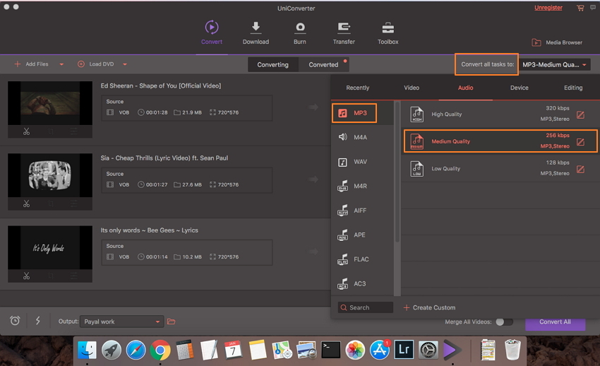Click the Unregister link
600x366 pixels.
548,8
